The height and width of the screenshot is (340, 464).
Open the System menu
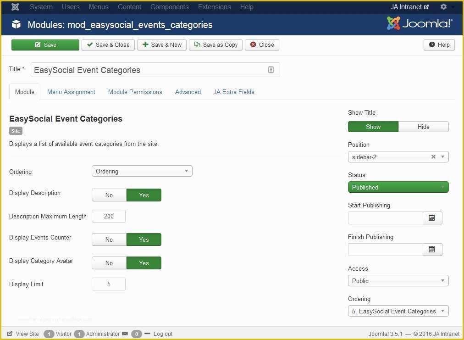41,7
